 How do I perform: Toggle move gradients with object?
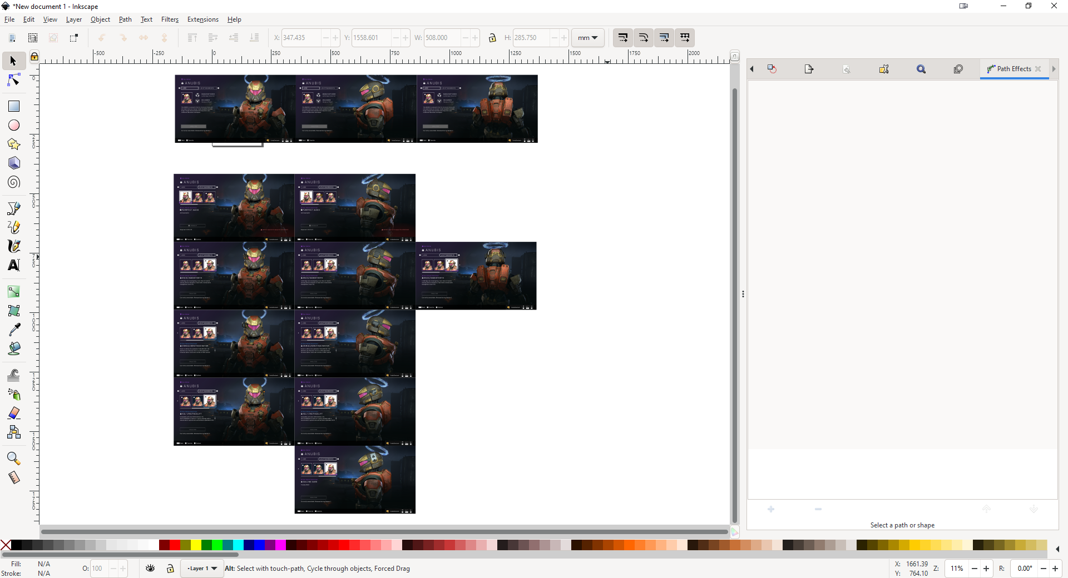(664, 38)
